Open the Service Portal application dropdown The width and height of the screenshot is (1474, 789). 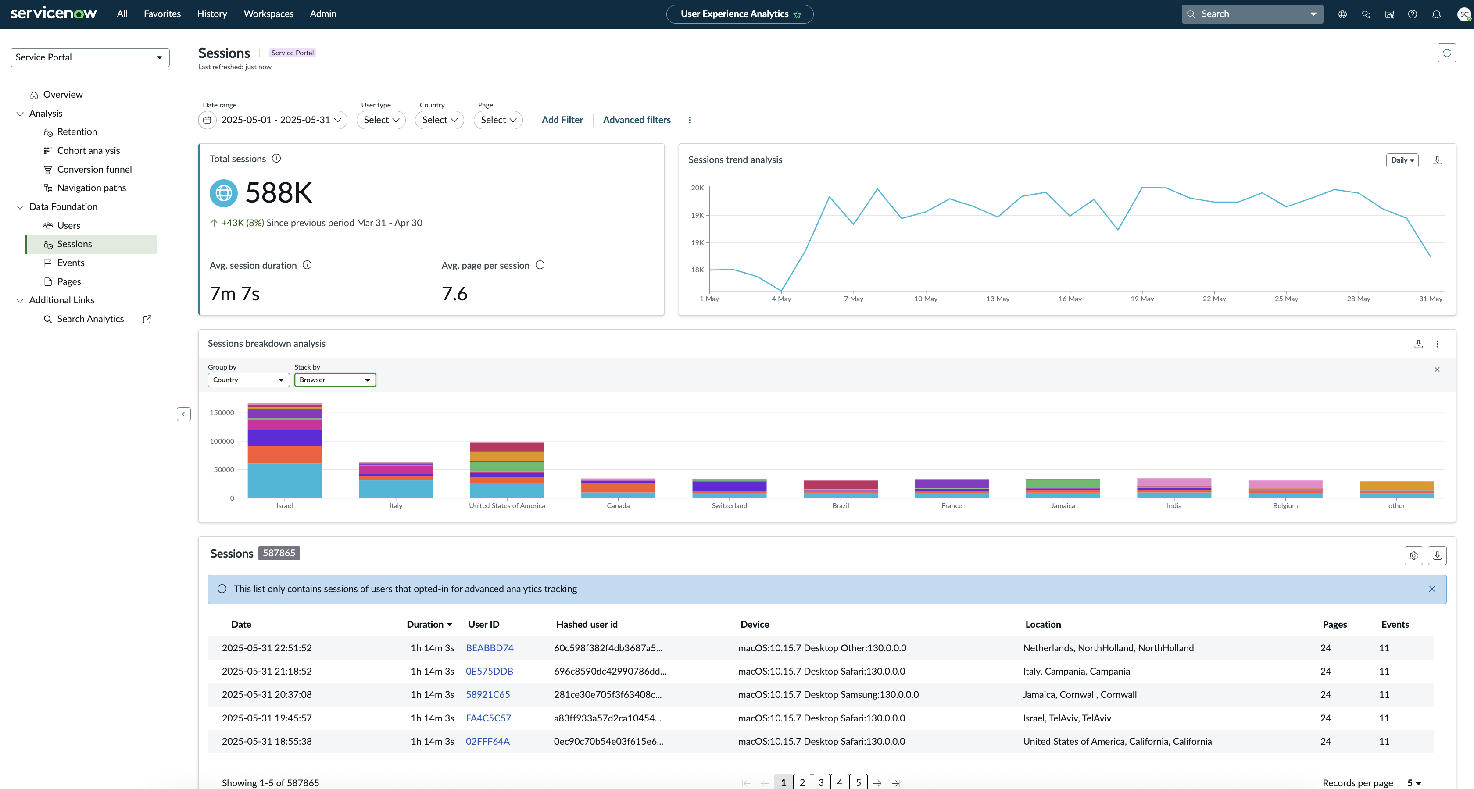[x=90, y=57]
